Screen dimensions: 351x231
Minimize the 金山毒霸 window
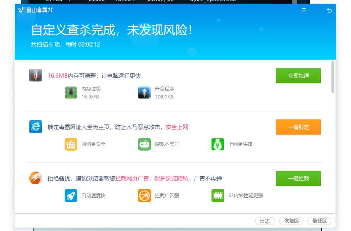tap(317, 11)
